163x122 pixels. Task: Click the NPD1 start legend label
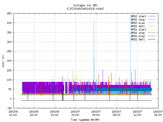139,29
